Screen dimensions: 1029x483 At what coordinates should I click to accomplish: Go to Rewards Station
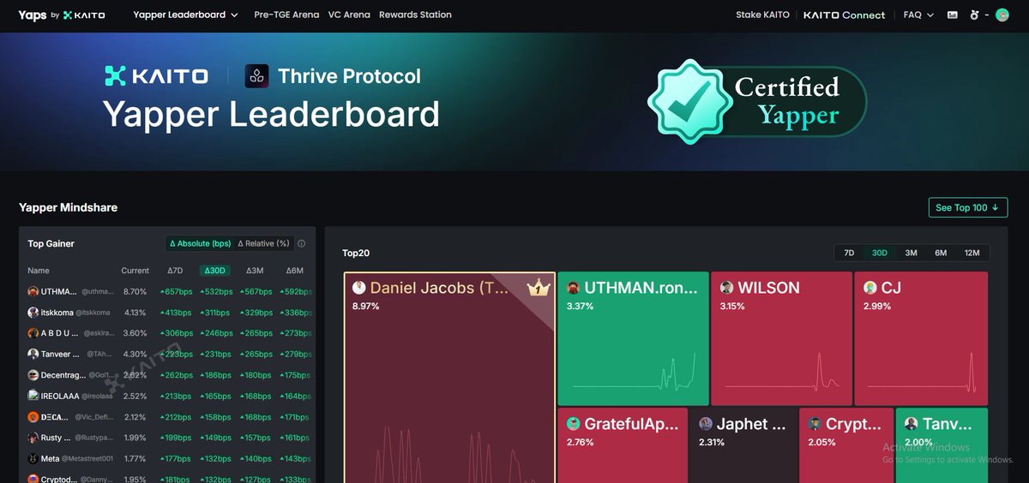point(415,15)
